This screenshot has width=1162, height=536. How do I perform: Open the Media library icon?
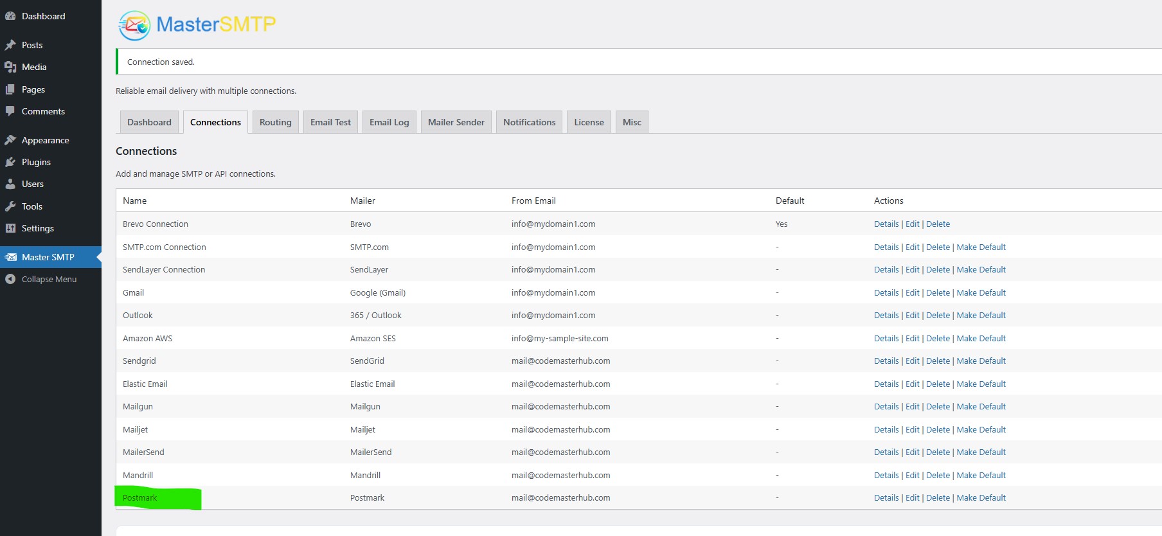[10, 67]
